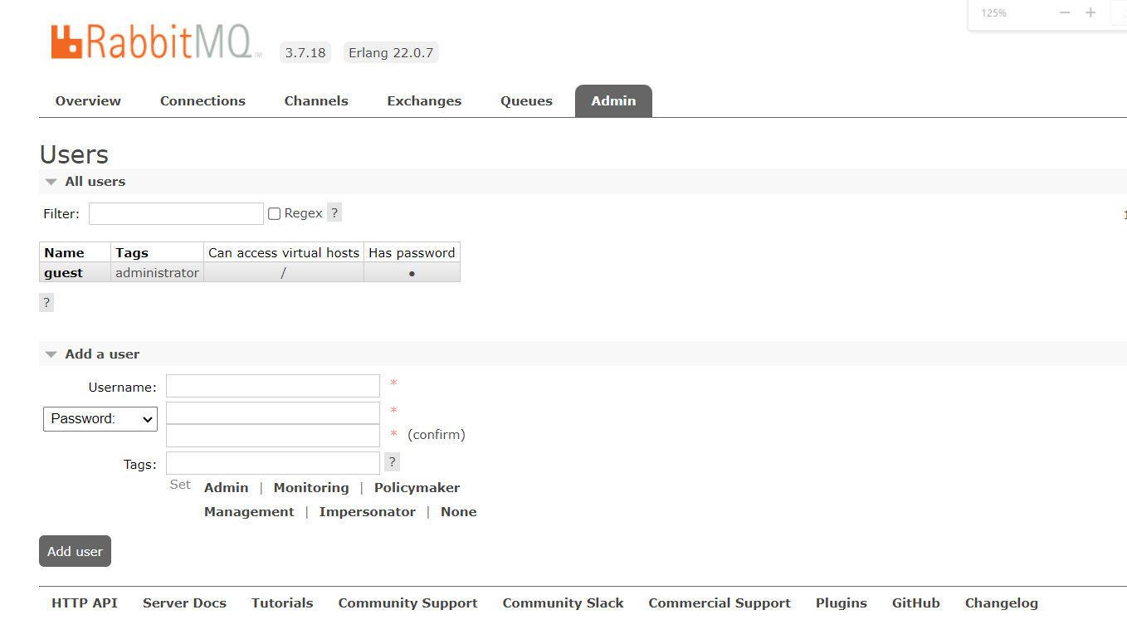1127x644 pixels.
Task: Open the HTTP API link
Action: coord(85,603)
